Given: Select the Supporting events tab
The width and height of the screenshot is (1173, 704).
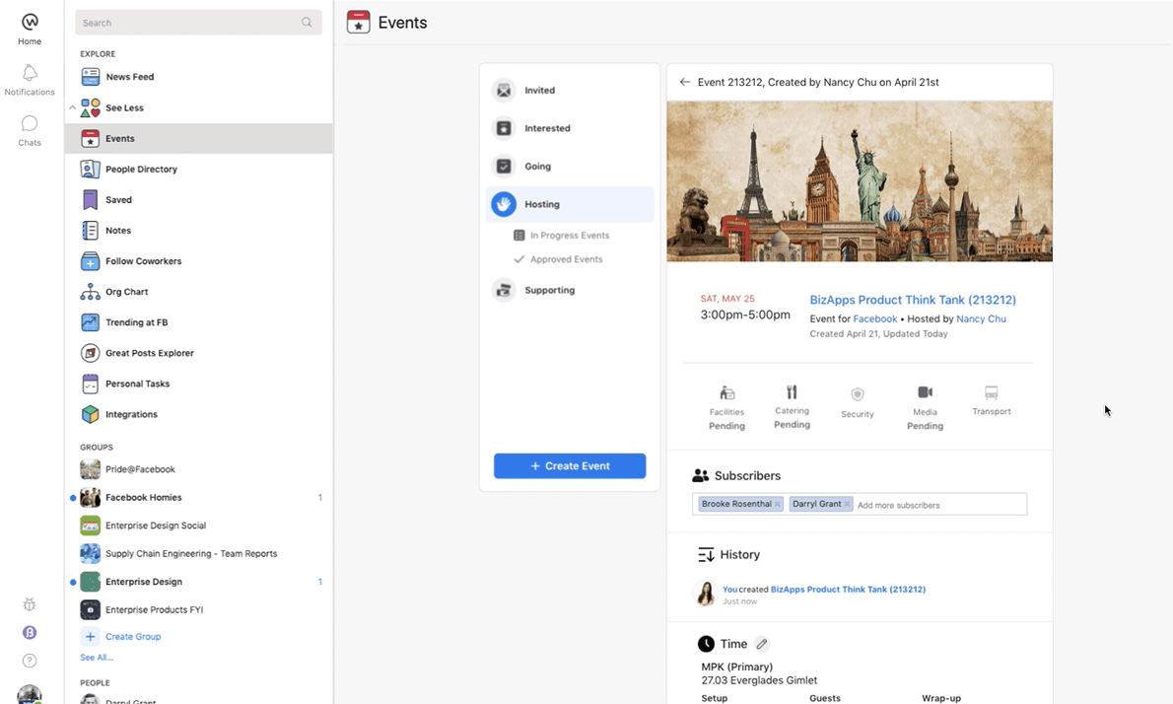Looking at the screenshot, I should pos(570,290).
